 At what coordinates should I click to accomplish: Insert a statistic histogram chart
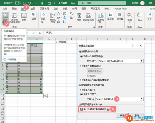coord(65,18)
